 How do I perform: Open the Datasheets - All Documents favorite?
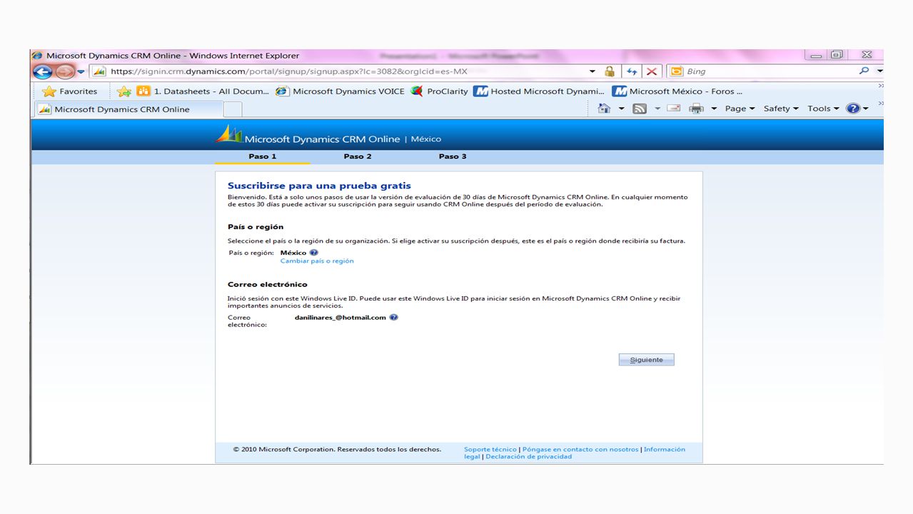[x=203, y=91]
